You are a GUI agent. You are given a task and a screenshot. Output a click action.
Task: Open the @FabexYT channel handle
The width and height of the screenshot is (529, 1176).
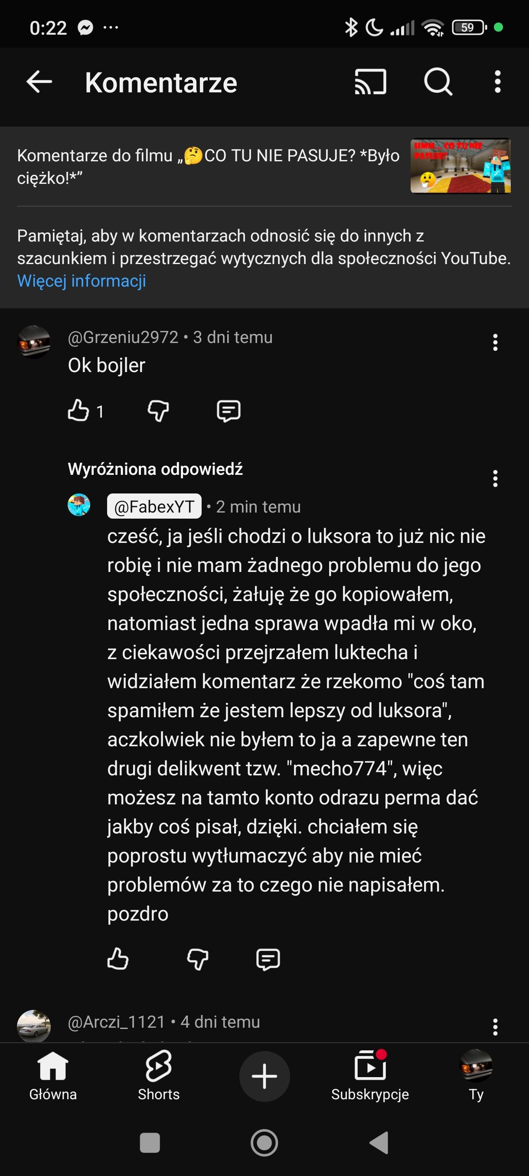pos(154,506)
